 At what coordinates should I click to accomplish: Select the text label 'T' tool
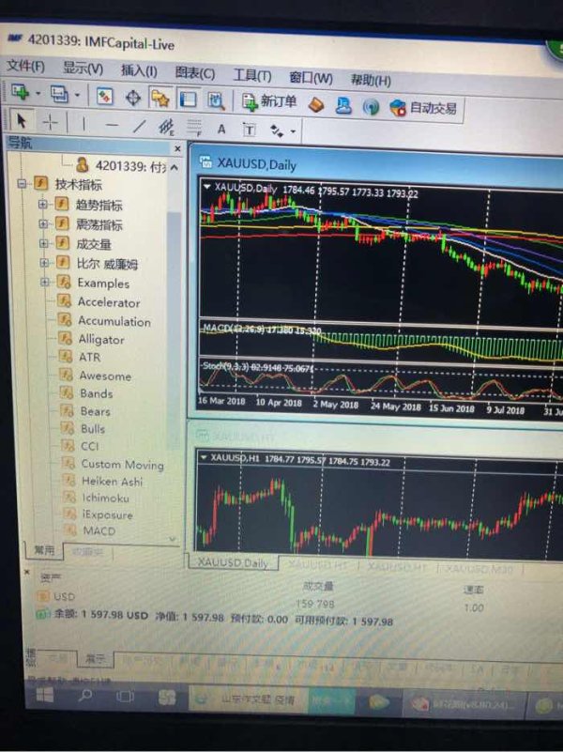click(250, 130)
